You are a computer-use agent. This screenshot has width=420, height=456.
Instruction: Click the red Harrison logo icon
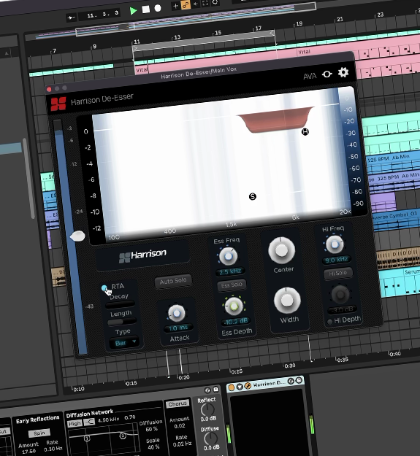[58, 104]
